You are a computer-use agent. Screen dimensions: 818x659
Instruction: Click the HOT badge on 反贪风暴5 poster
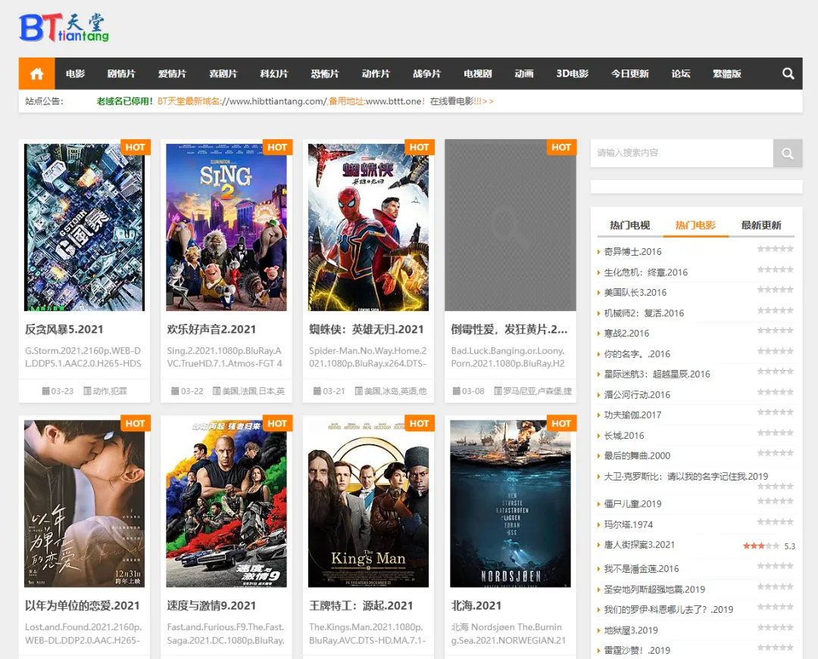pos(135,148)
